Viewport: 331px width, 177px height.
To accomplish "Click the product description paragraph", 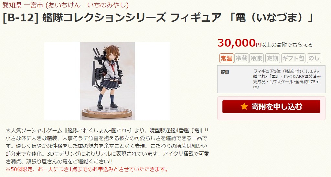I will click(x=107, y=146).
